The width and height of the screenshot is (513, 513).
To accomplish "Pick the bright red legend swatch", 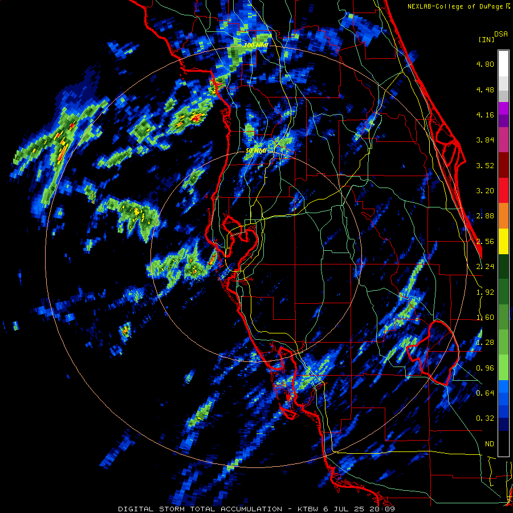I will [503, 190].
